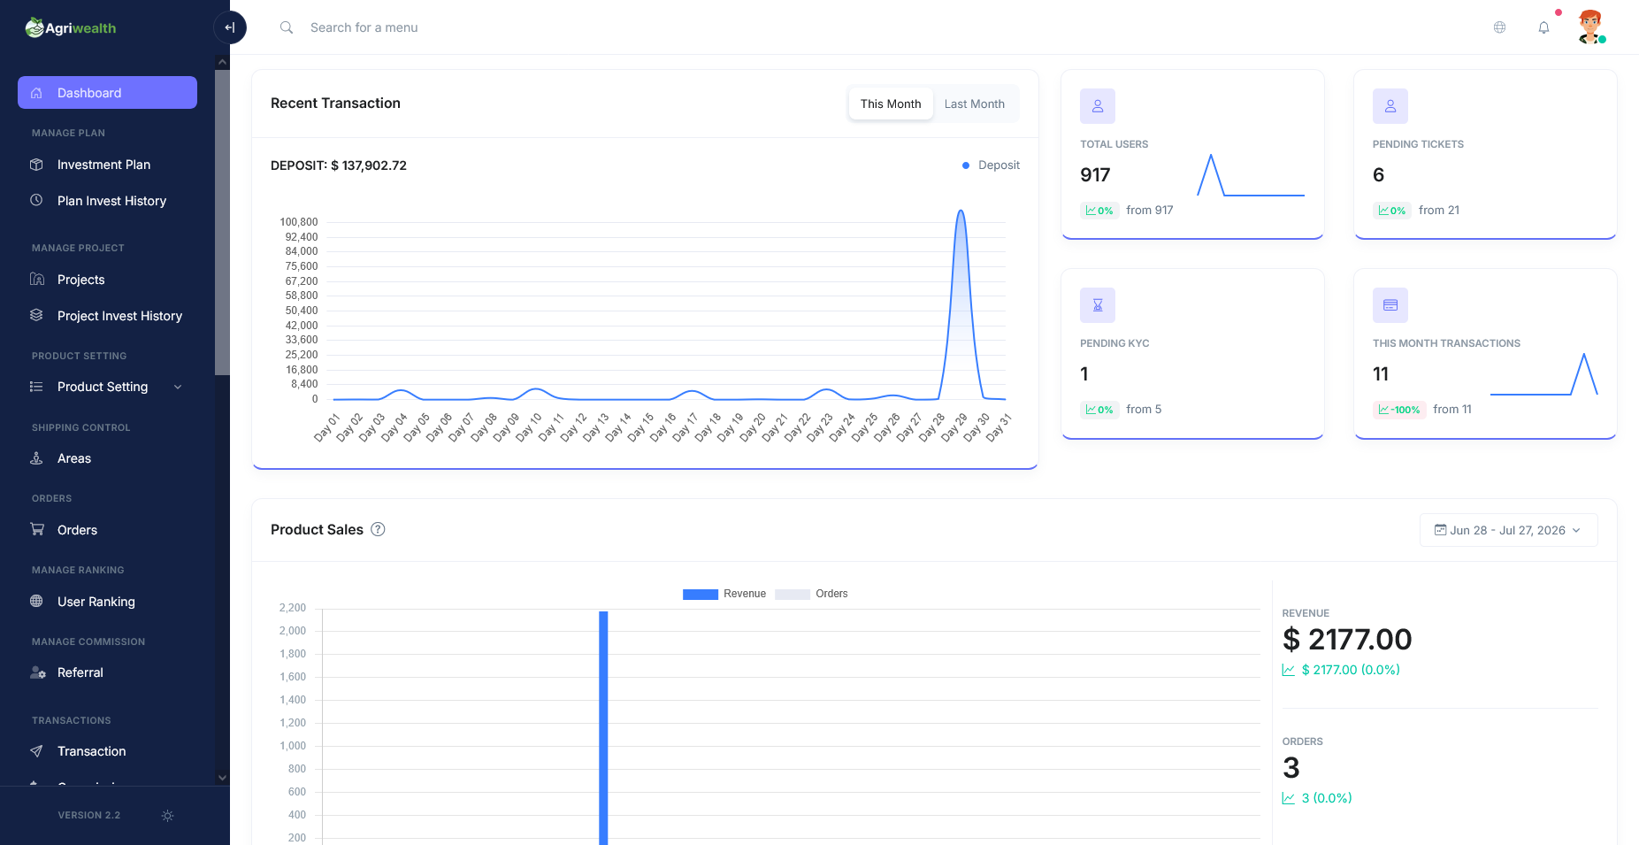
Task: Click the This Month Transactions sparkline
Action: pyautogui.click(x=1544, y=374)
